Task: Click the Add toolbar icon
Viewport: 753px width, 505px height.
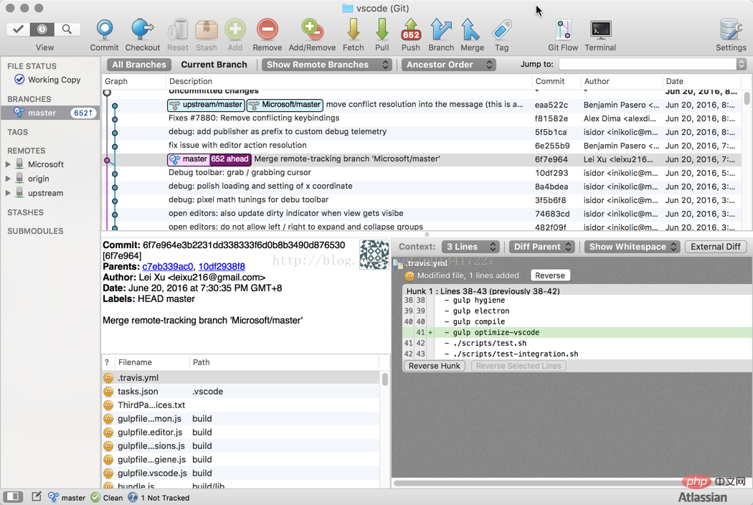Action: pyautogui.click(x=235, y=29)
